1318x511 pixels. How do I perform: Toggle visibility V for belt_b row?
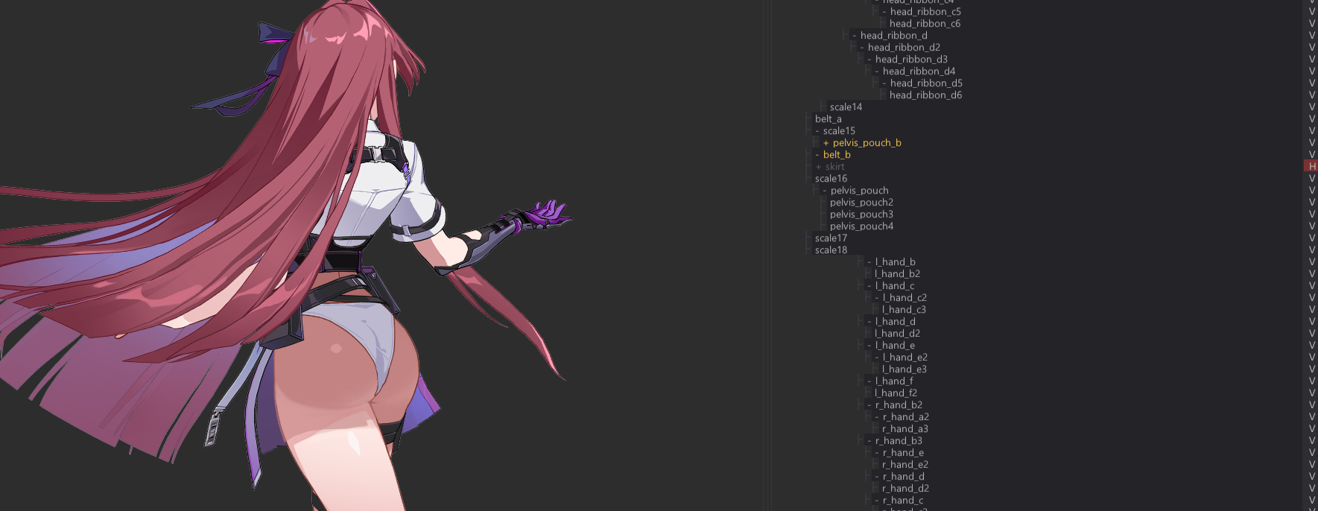pyautogui.click(x=1312, y=154)
